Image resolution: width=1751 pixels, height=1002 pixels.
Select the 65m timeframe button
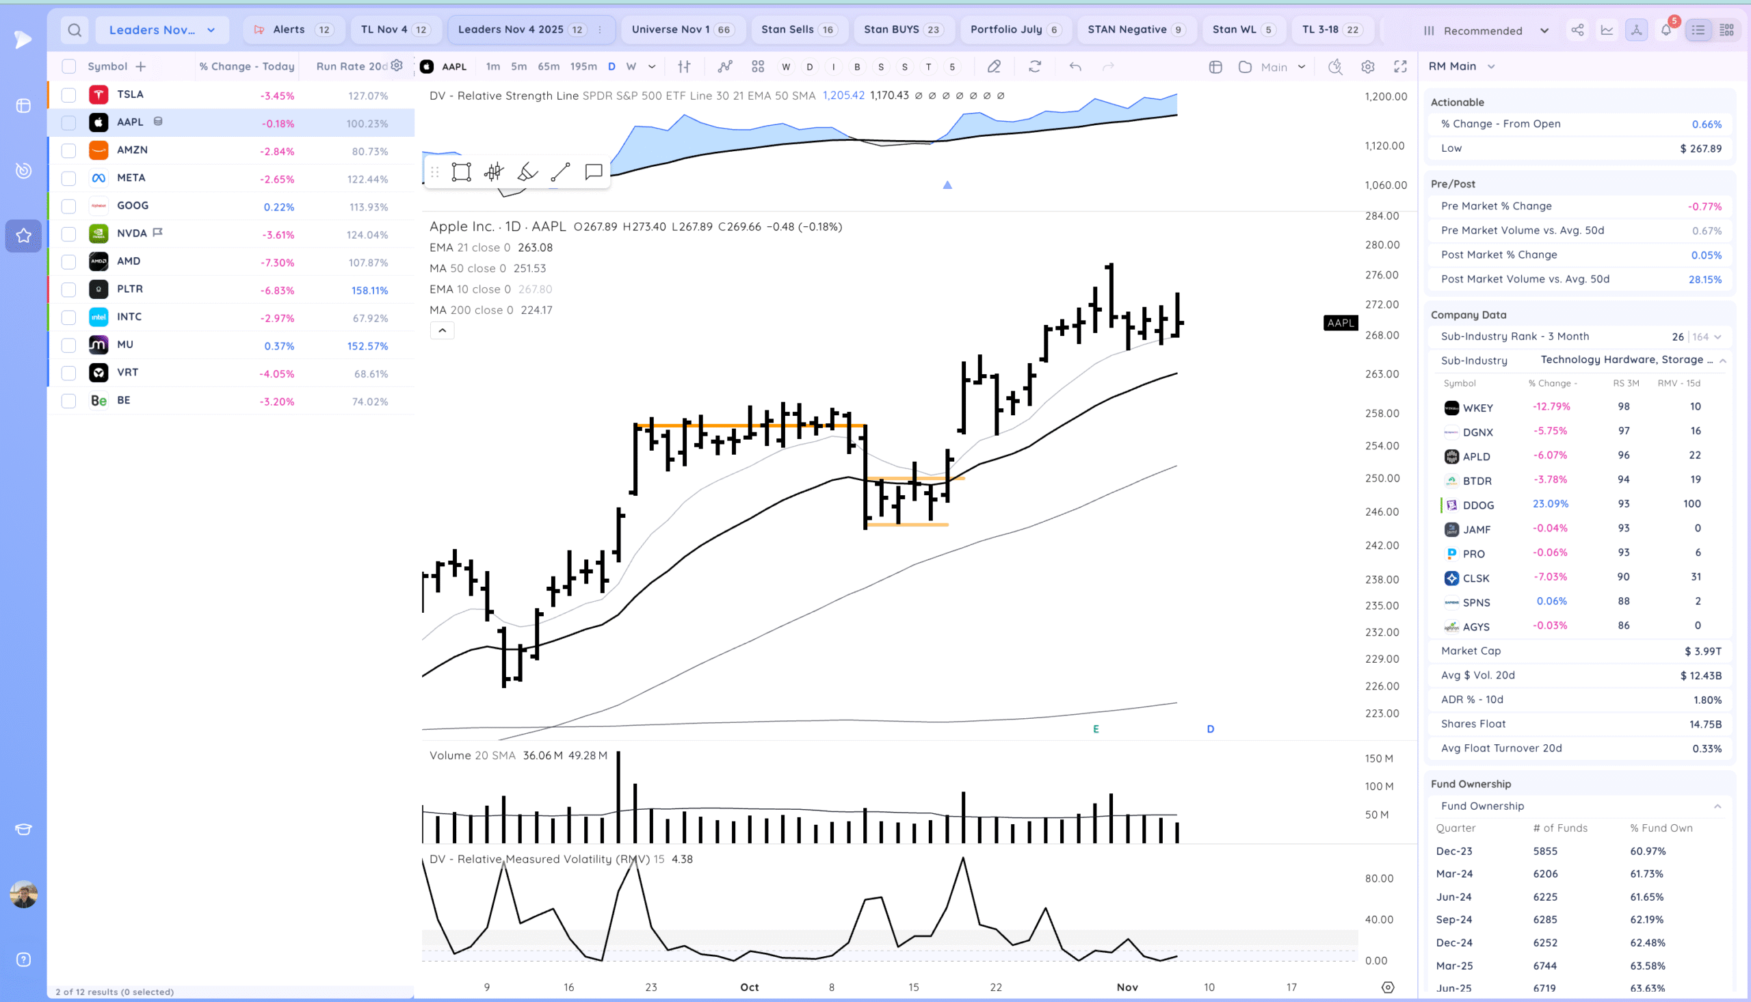[549, 67]
